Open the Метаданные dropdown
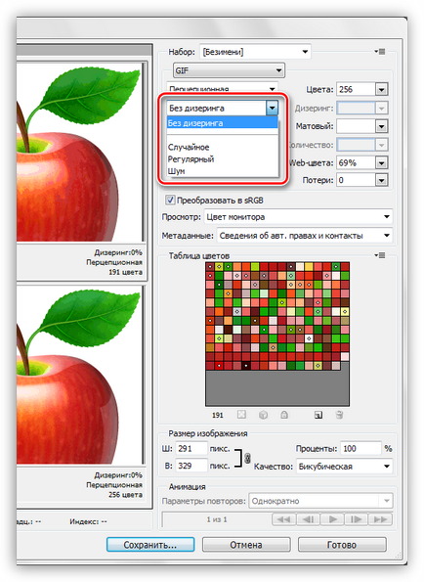The image size is (424, 582). pyautogui.click(x=304, y=236)
